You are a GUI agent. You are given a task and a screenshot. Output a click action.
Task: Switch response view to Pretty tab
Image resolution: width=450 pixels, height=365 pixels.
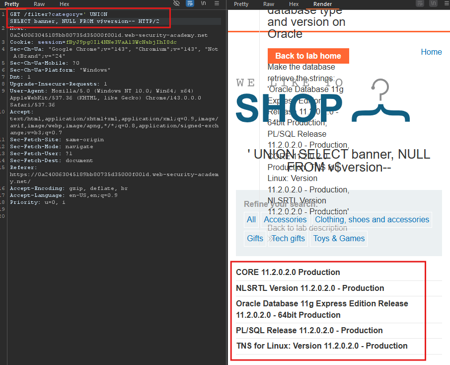[241, 4]
